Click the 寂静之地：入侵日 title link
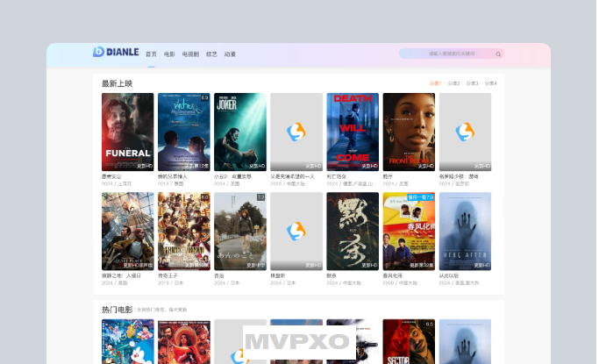 pos(122,275)
